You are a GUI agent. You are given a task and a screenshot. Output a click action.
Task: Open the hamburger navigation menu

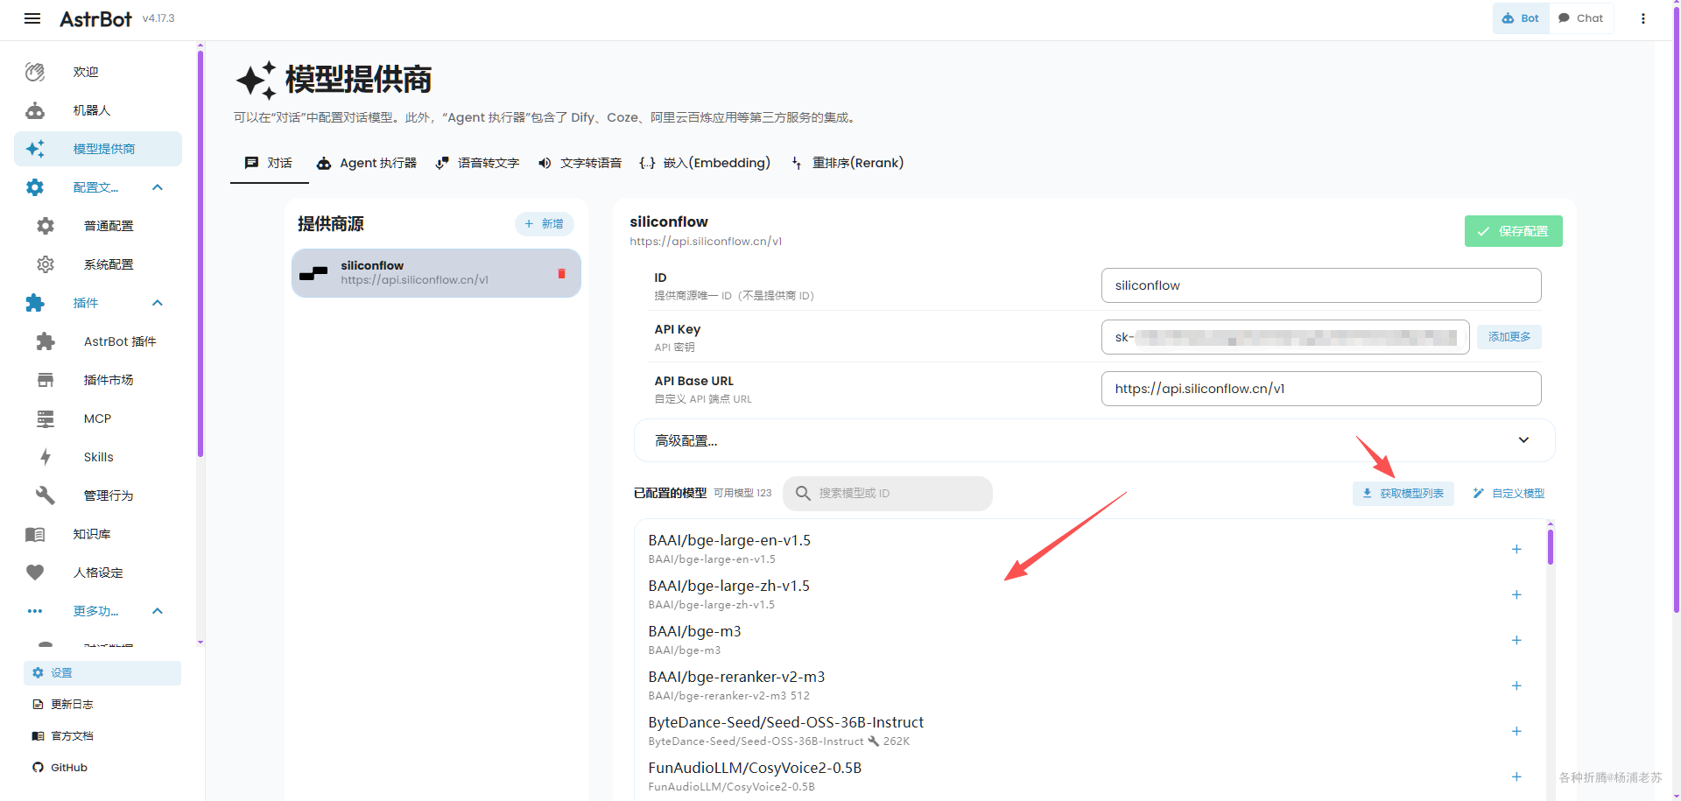click(32, 18)
